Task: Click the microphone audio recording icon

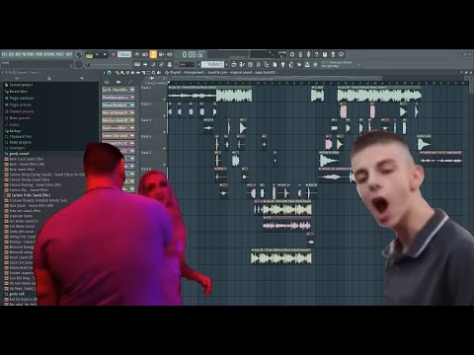Action: (x=308, y=54)
